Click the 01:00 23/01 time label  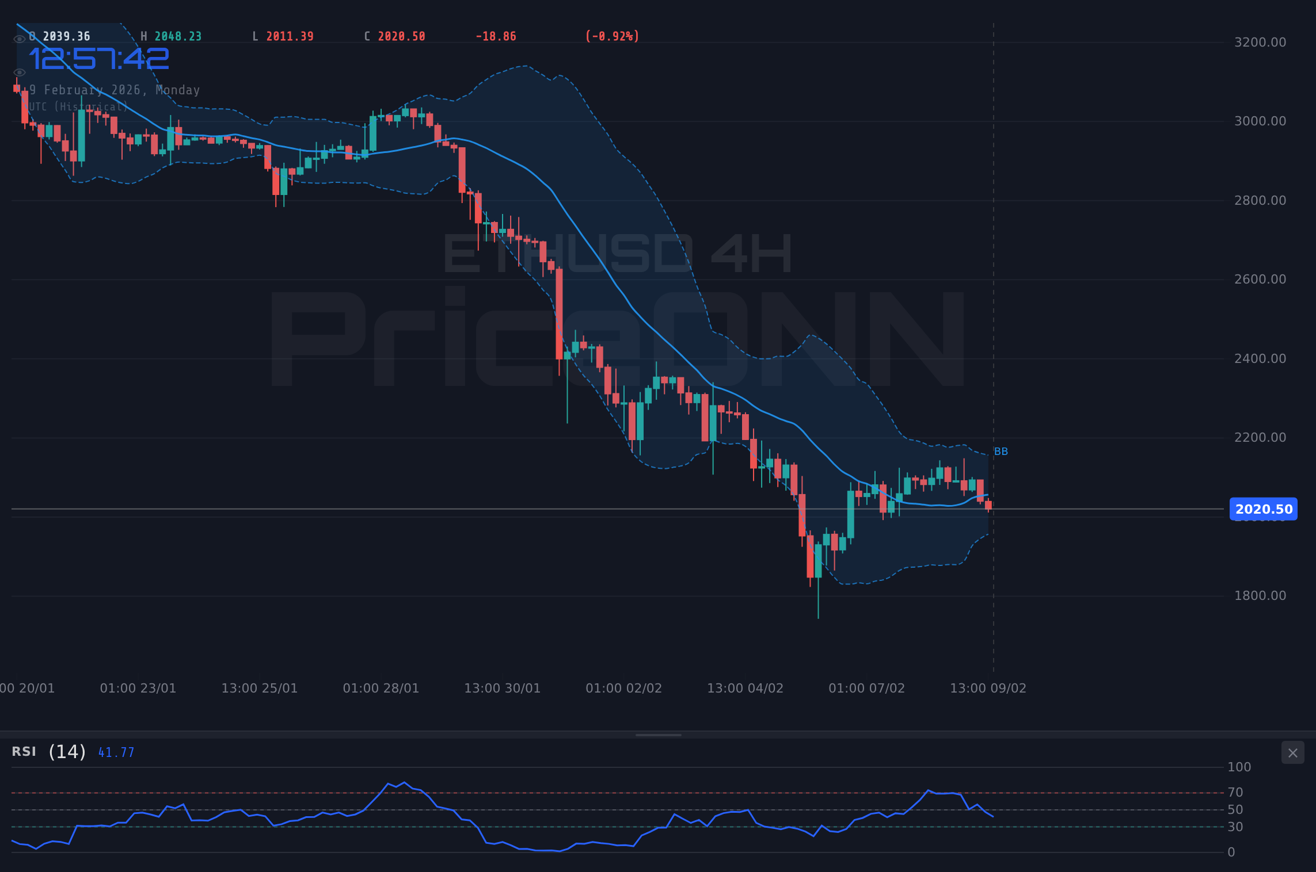coord(138,688)
